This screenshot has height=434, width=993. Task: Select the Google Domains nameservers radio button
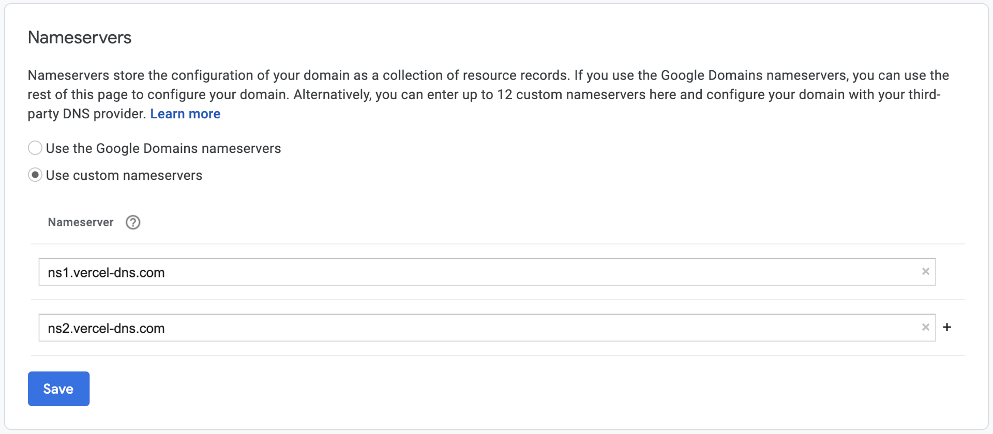35,148
